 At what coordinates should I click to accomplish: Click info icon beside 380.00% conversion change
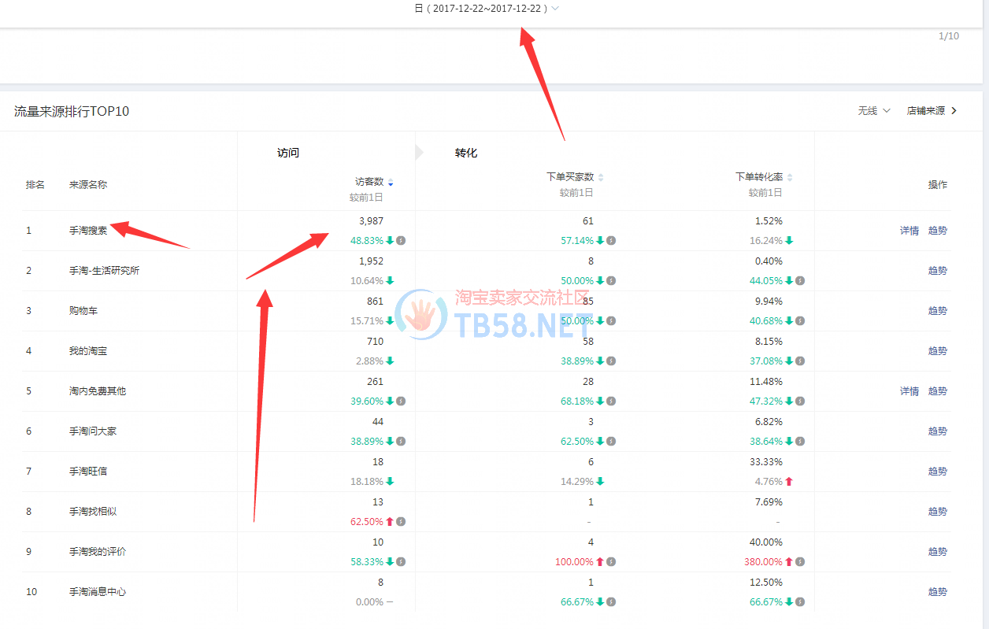click(x=800, y=562)
